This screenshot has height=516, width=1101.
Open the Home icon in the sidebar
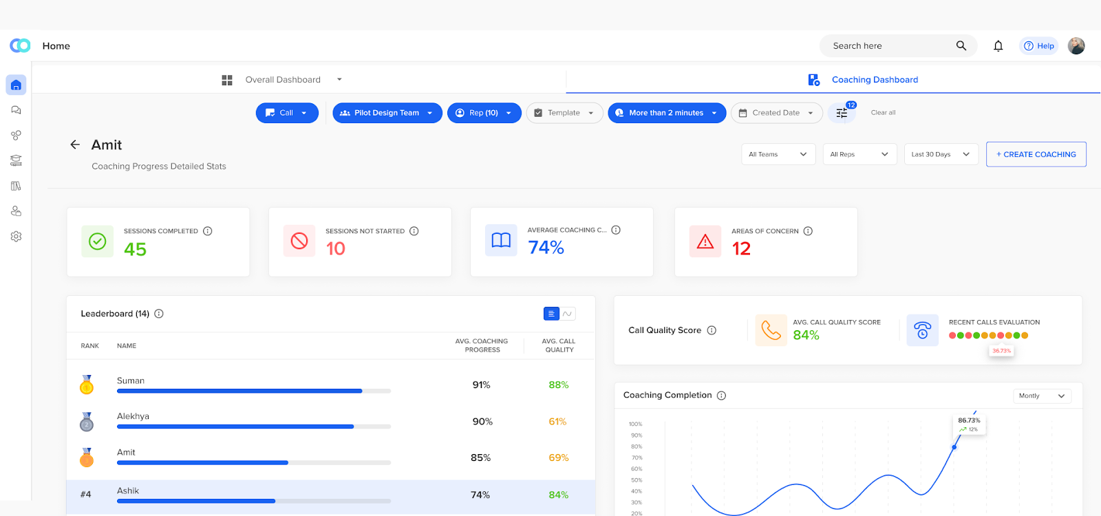(x=16, y=85)
